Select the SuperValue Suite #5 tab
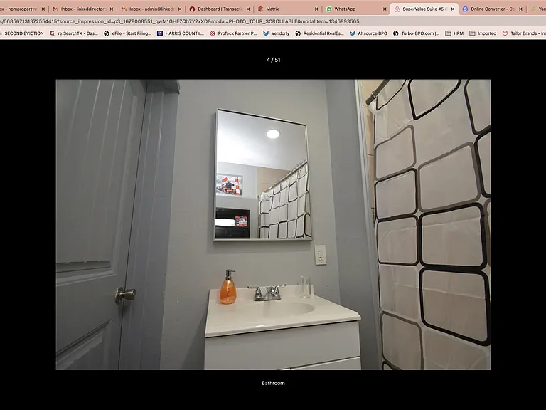This screenshot has height=410, width=546. coord(424,9)
